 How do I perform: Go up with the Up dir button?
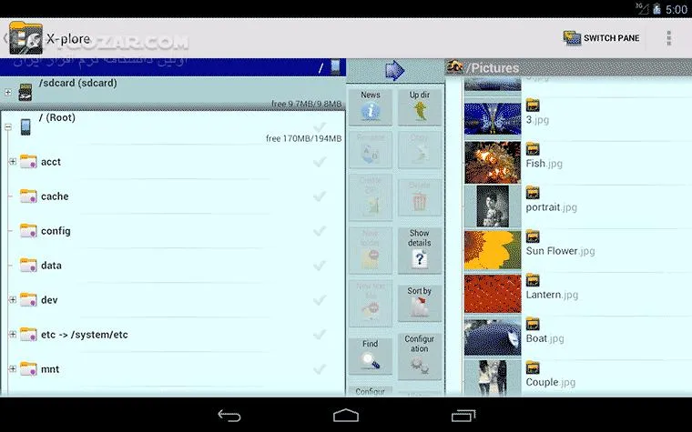[419, 106]
